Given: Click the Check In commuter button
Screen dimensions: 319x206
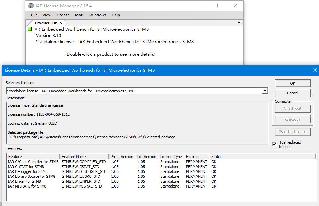Looking at the screenshot, I should pos(292,119).
